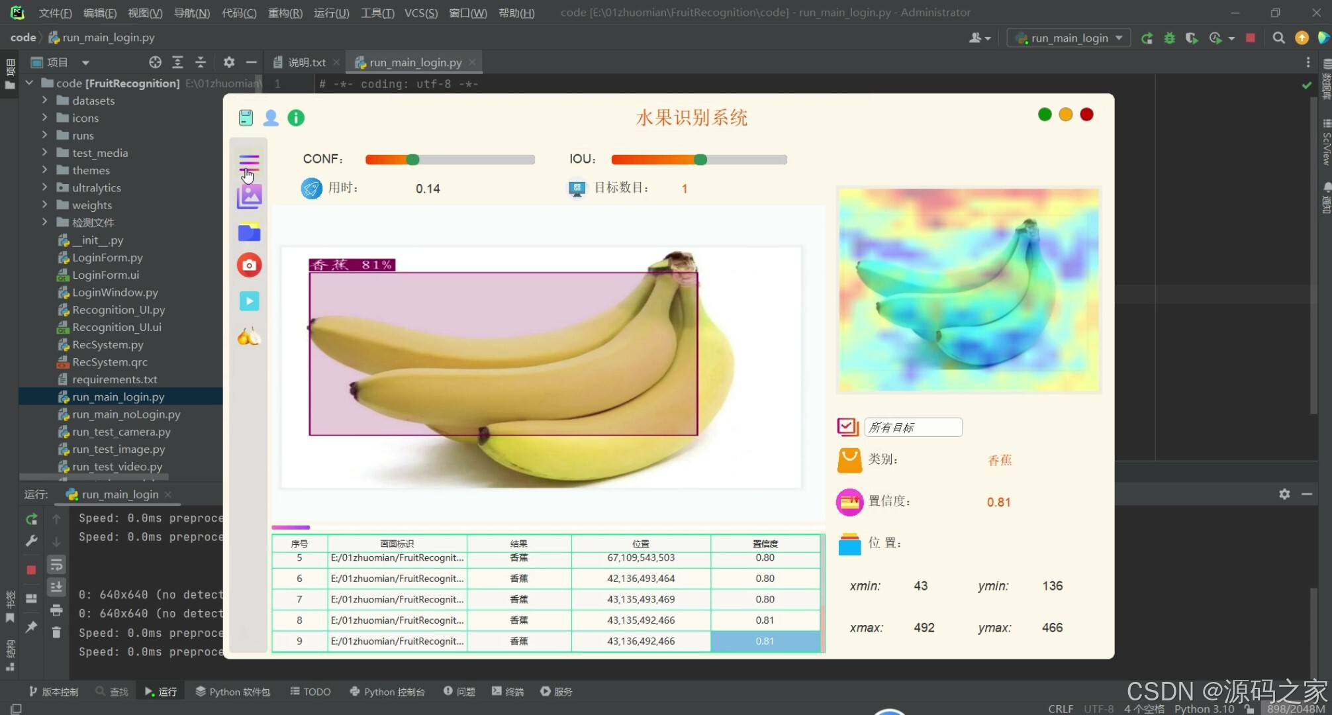1332x715 pixels.
Task: Click the green save icon at top
Action: (x=246, y=118)
